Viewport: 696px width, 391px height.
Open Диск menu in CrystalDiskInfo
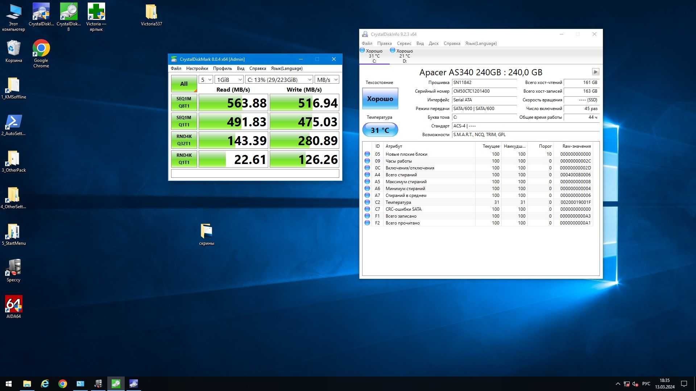[x=434, y=43]
